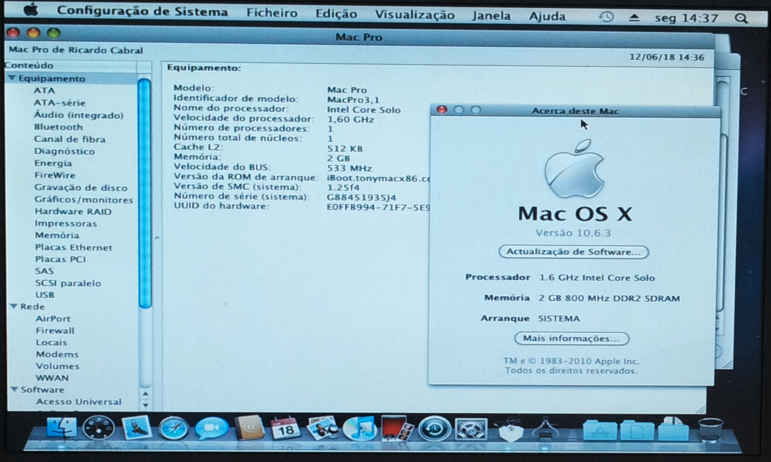Open System Preferences gear icon in Dock
771x462 pixels.
click(471, 429)
